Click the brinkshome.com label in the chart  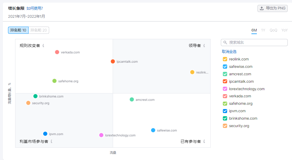(51, 96)
